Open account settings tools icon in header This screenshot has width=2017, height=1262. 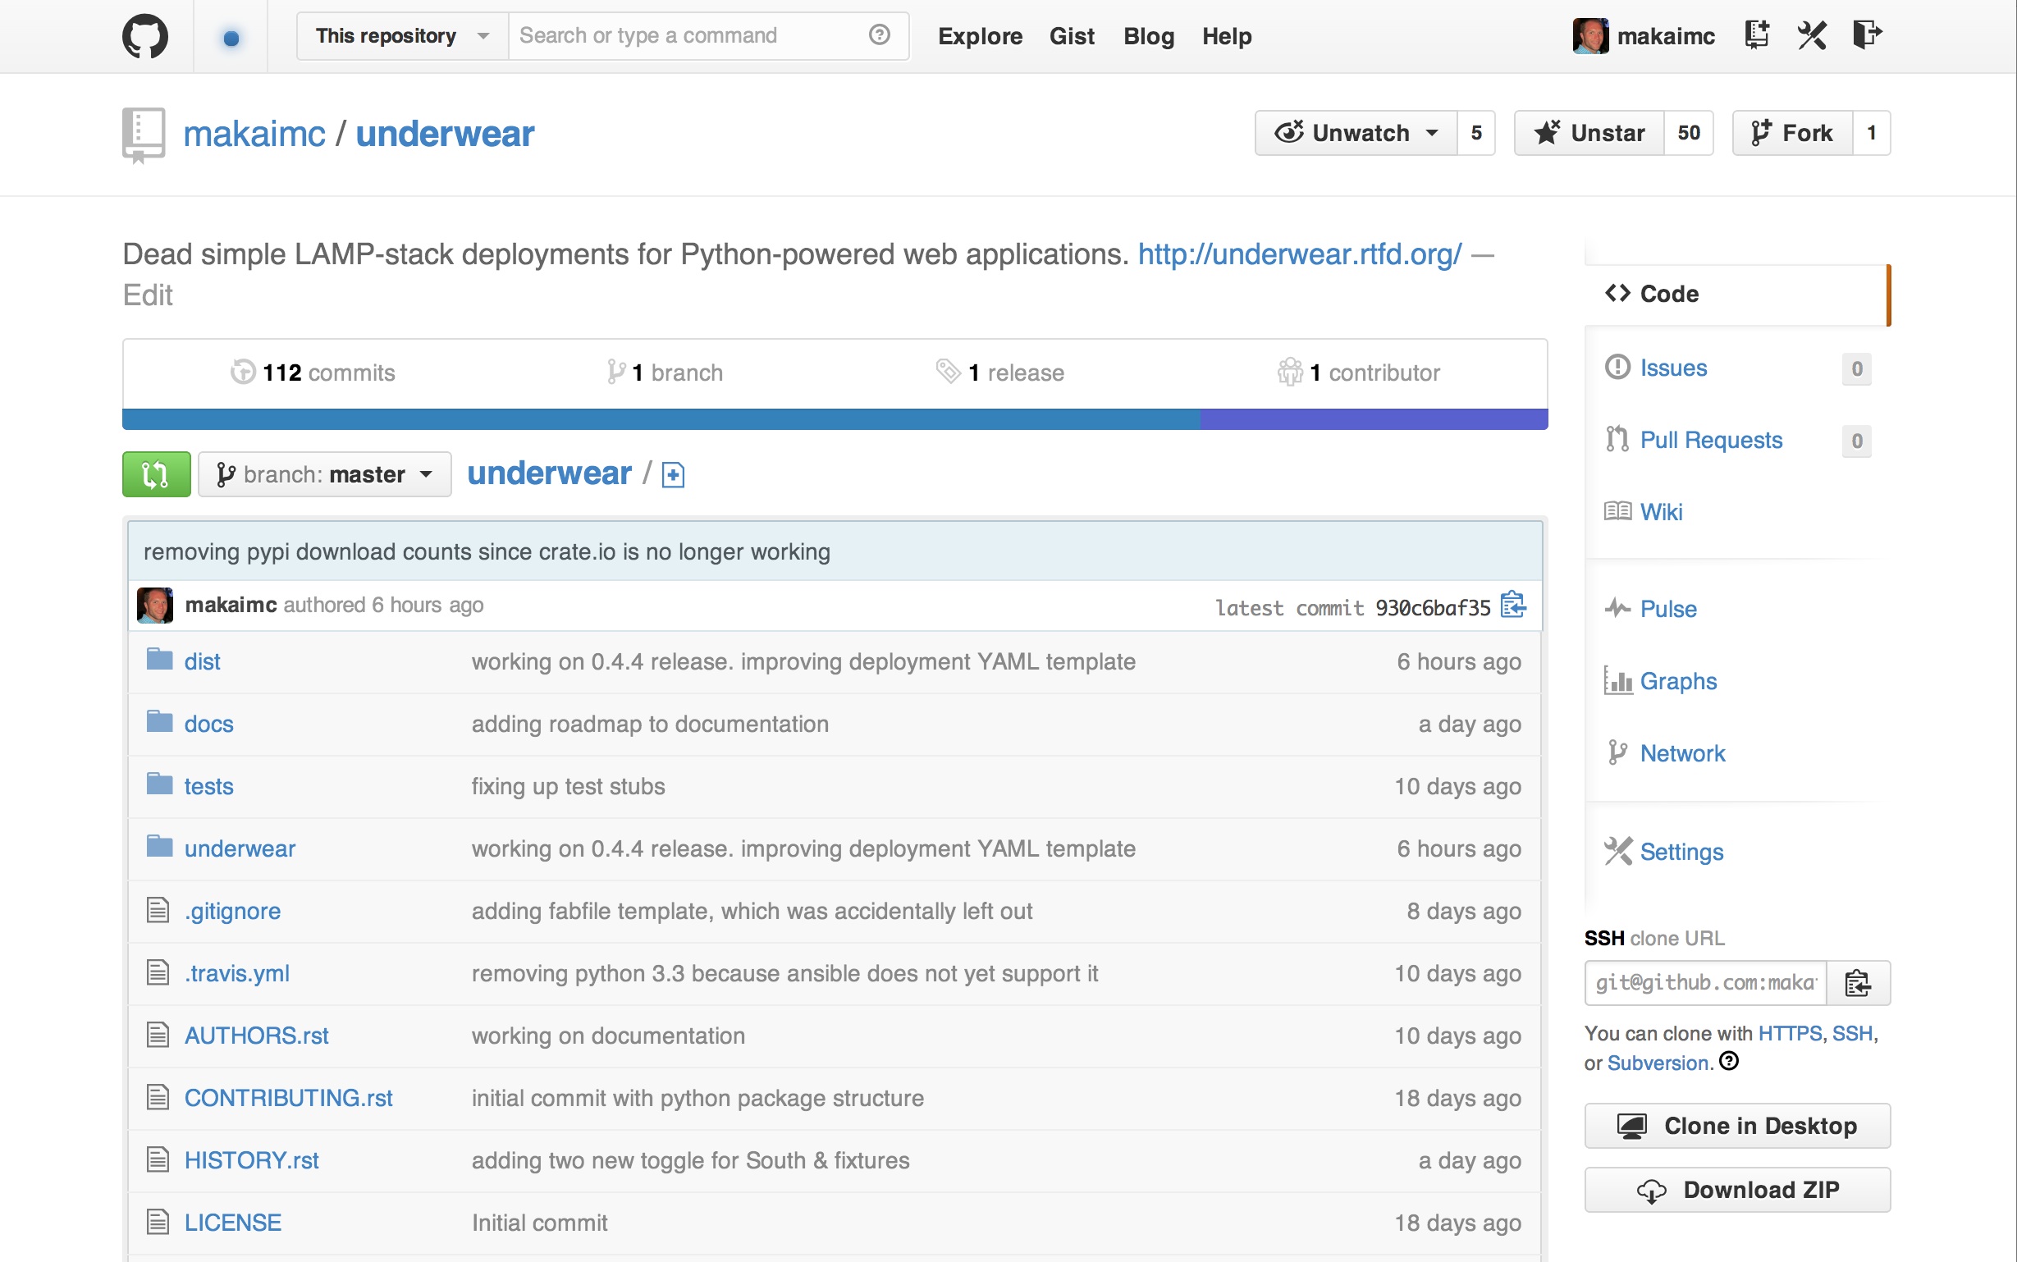(1812, 35)
